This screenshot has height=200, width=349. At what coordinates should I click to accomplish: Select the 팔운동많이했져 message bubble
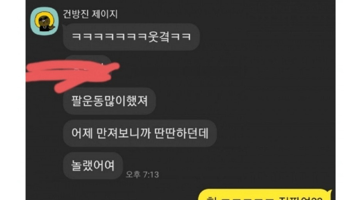point(109,101)
